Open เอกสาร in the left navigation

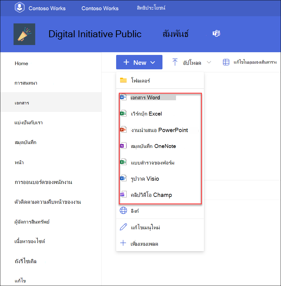[51, 102]
